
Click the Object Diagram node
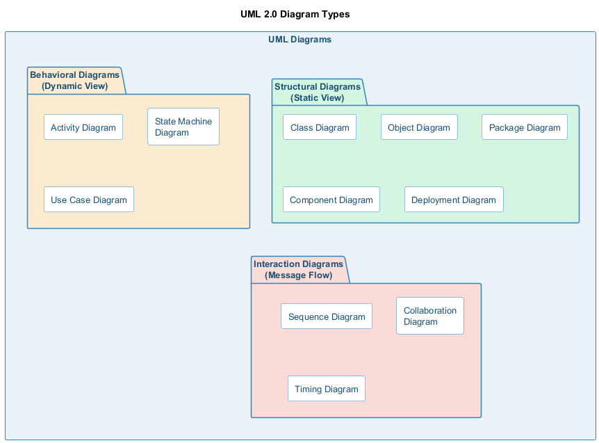coord(419,127)
